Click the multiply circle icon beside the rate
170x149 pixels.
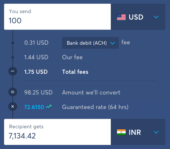coord(13,106)
